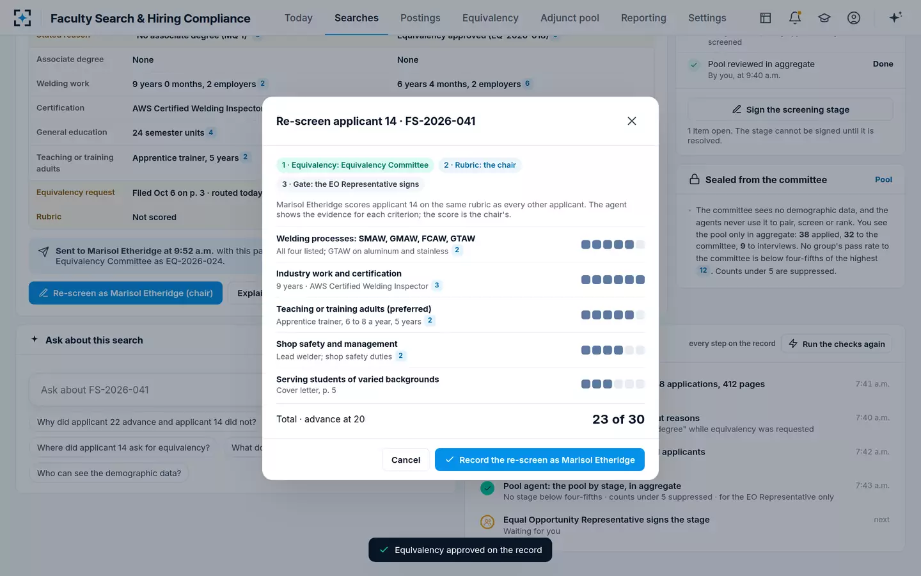Image resolution: width=921 pixels, height=576 pixels.
Task: Ask where applicant 14 asked for equivalency
Action: coord(123,448)
